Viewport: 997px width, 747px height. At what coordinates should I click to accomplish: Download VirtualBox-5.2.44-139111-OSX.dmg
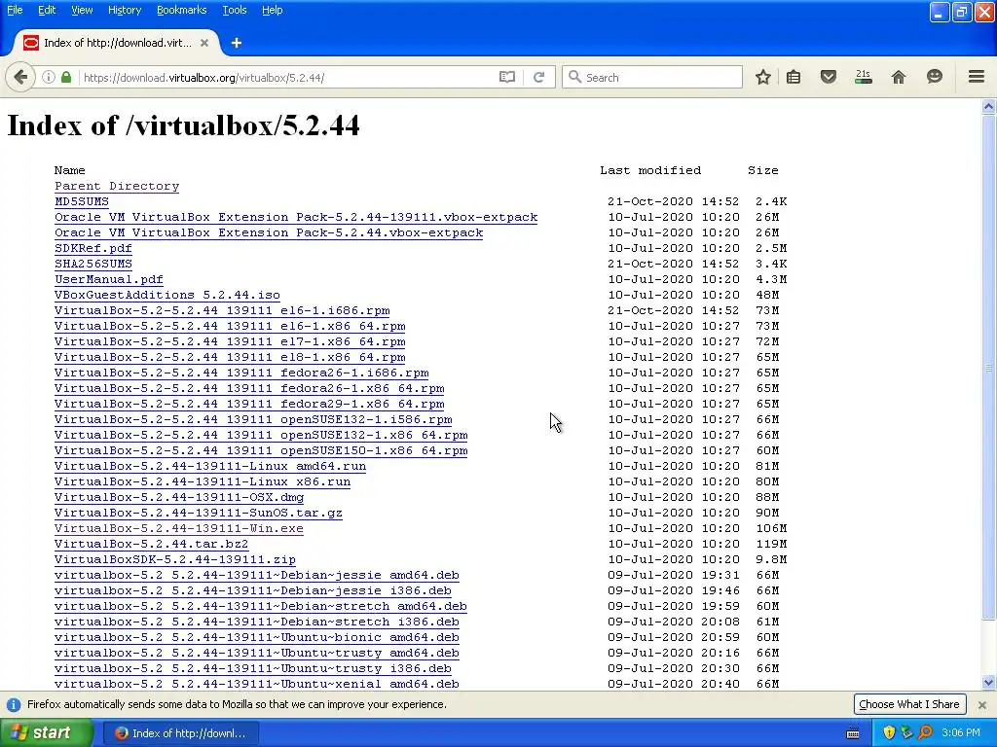pyautogui.click(x=179, y=497)
